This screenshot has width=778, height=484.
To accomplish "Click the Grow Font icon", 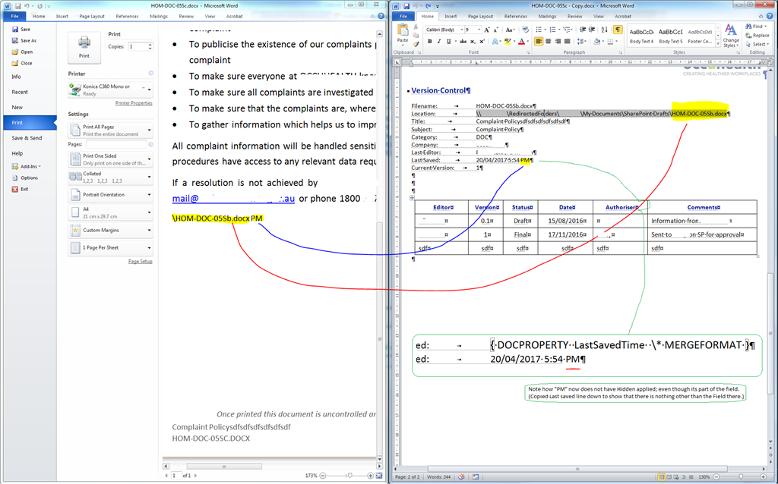I will [487, 30].
